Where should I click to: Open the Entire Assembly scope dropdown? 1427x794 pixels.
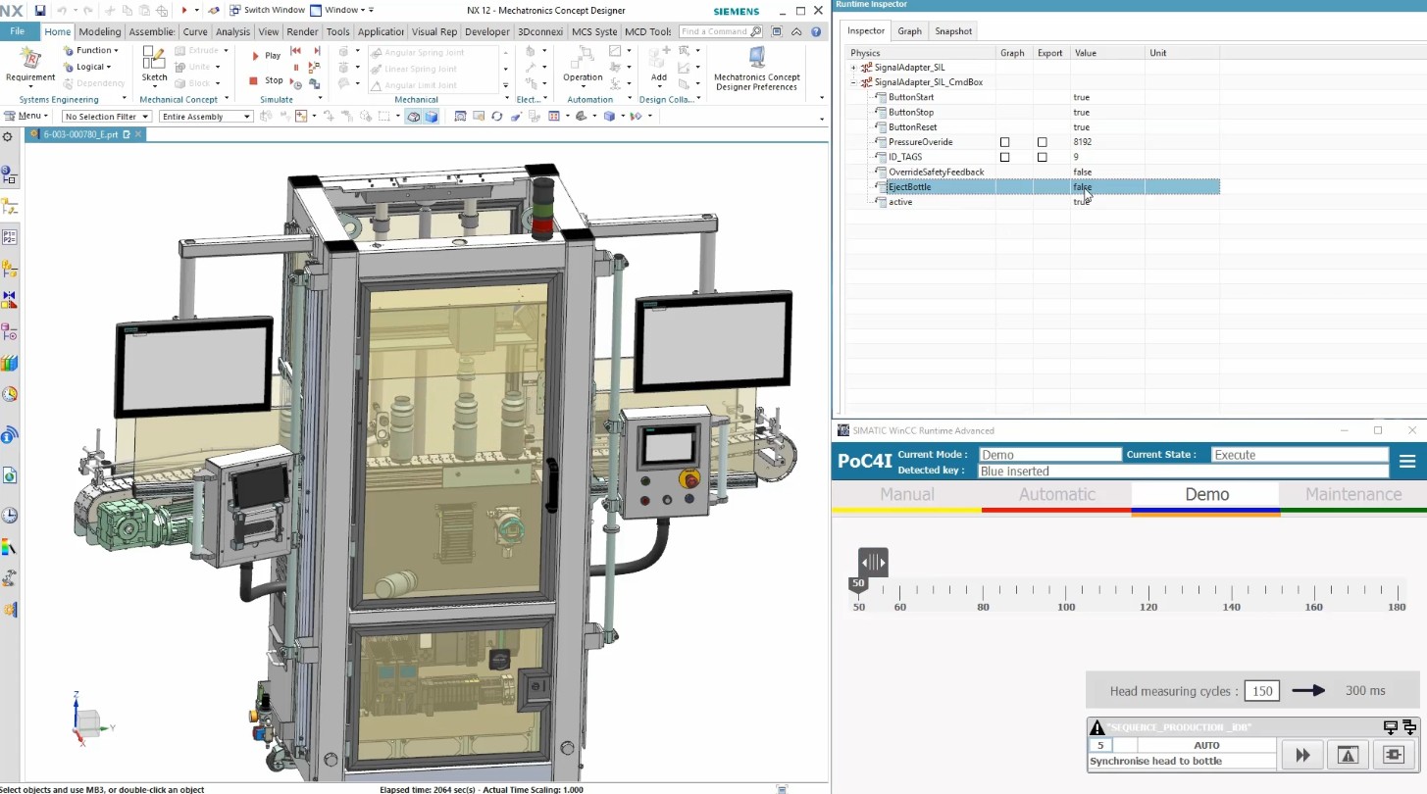pos(206,117)
